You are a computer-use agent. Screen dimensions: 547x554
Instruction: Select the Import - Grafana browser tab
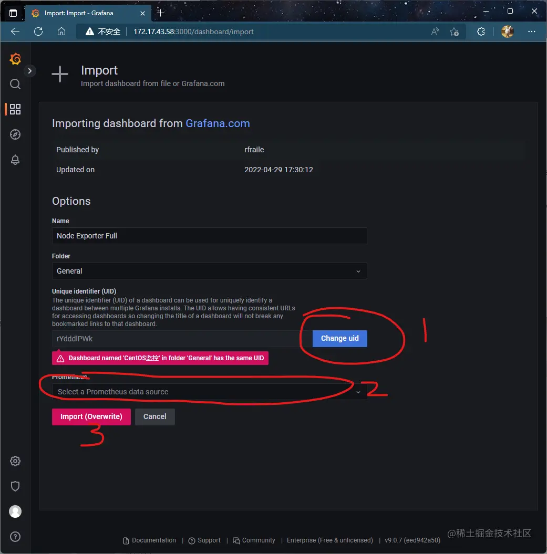[88, 13]
